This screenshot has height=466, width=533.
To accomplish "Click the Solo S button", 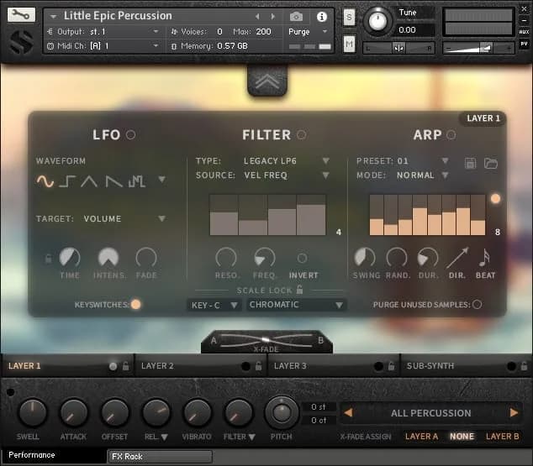I will 349,18.
